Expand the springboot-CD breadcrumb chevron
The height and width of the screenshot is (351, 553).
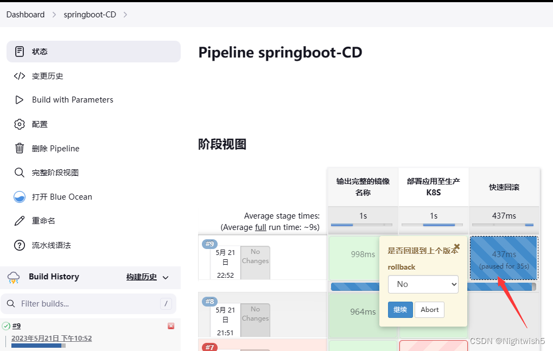pos(125,15)
